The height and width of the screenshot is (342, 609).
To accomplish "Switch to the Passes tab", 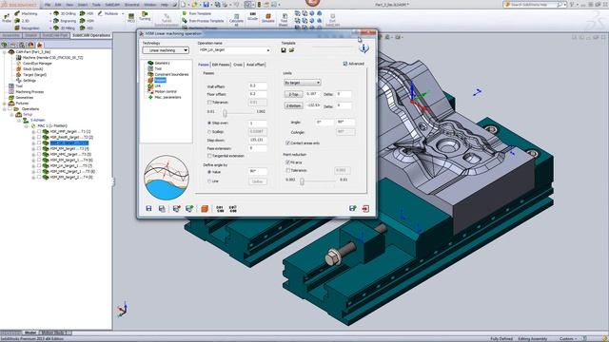I will 204,65.
